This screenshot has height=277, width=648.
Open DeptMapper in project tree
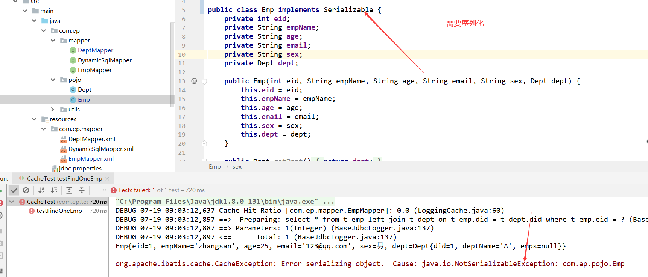96,50
